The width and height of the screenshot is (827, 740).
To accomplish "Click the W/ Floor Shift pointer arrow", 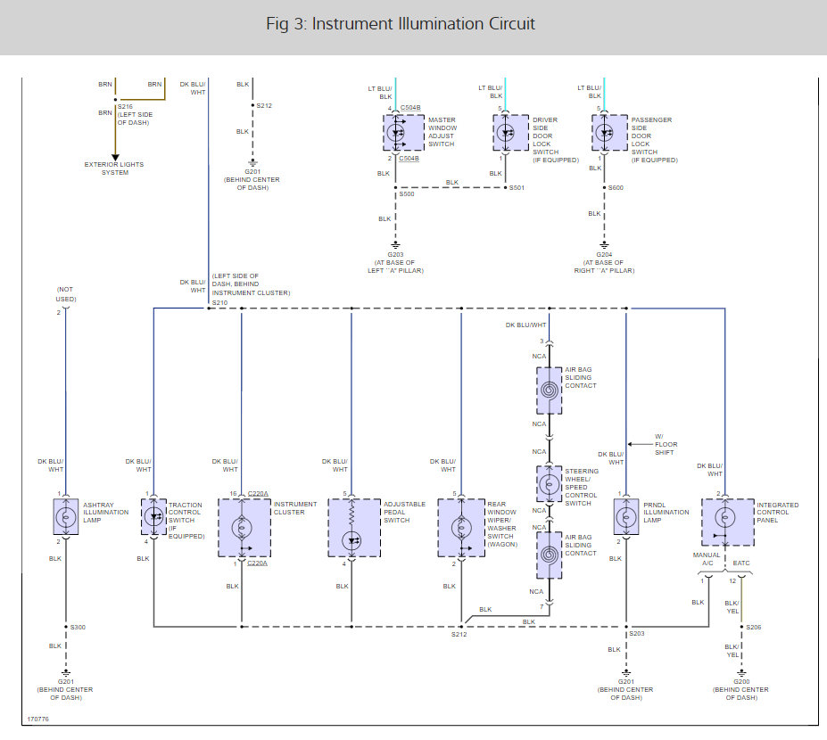I will pos(640,444).
